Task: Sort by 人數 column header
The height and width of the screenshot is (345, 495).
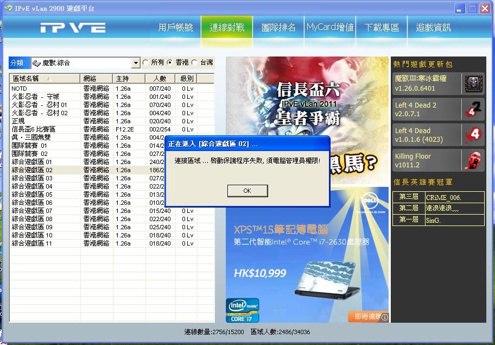Action: click(160, 79)
